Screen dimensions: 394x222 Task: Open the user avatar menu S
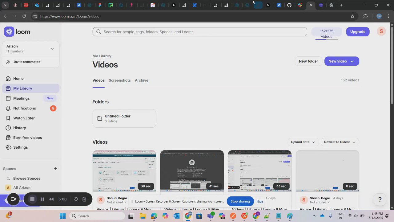[381, 31]
